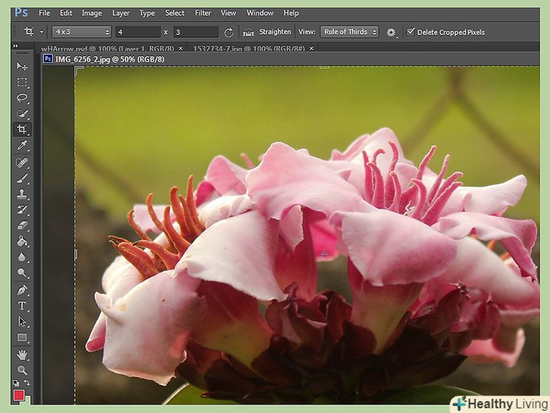Select the Zoom magnifier tool
The image size is (550, 413).
pyautogui.click(x=22, y=370)
